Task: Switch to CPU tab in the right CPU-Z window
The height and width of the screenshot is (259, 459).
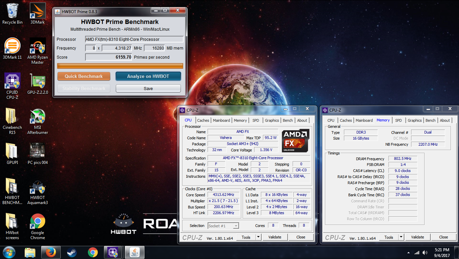Action: pyautogui.click(x=331, y=120)
